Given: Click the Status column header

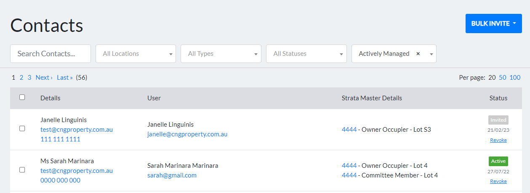Looking at the screenshot, I should 498,98.
